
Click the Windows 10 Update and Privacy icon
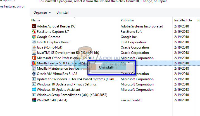(34, 84)
